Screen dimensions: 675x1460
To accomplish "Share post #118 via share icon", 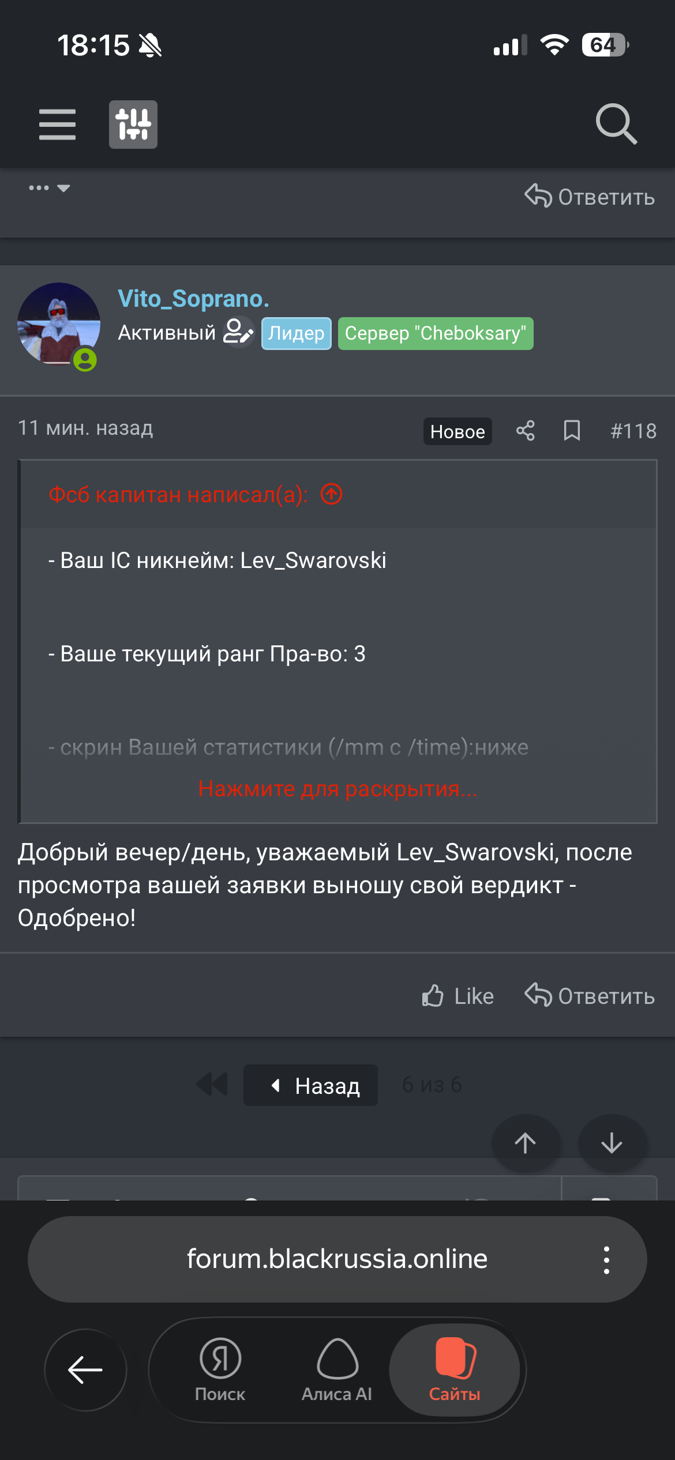I will (x=525, y=431).
